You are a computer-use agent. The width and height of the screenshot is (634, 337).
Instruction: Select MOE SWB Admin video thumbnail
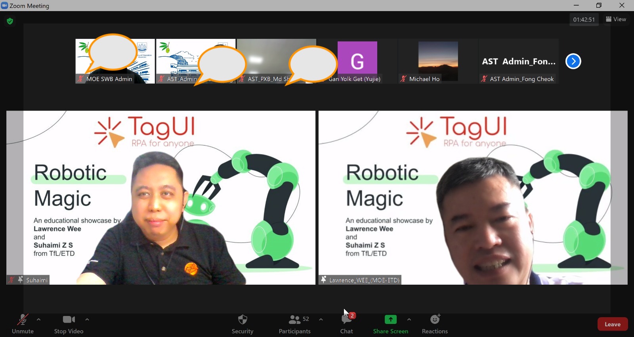(115, 61)
